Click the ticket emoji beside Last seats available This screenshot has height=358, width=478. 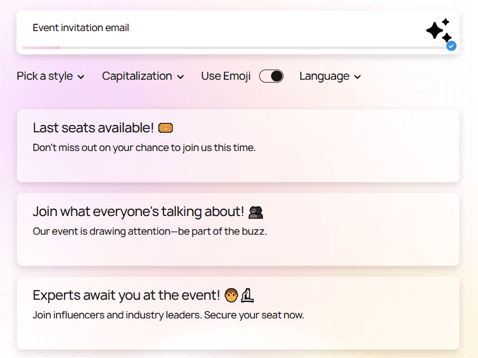tap(166, 128)
